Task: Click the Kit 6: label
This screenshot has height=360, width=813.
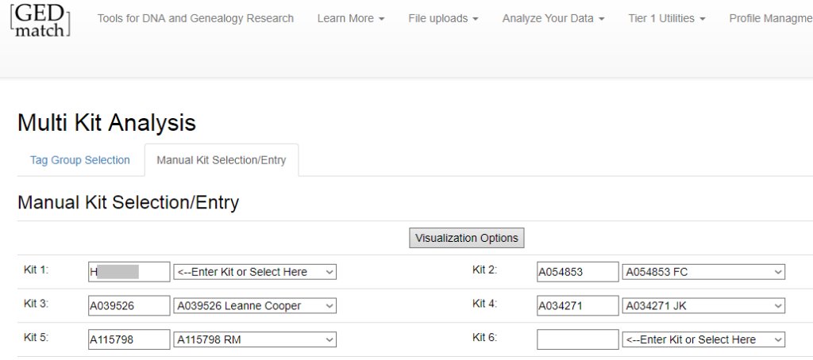Action: (485, 337)
